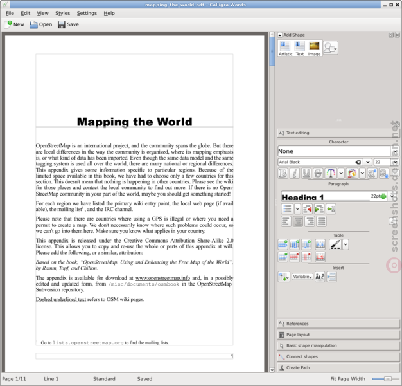Insert table row above
Viewport: 402px width, 386px height.
[283, 244]
